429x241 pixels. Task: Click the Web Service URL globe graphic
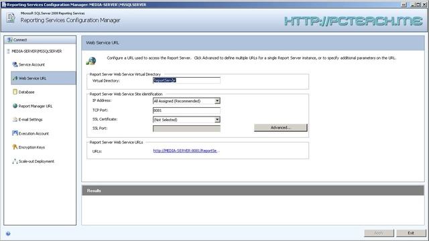click(91, 61)
